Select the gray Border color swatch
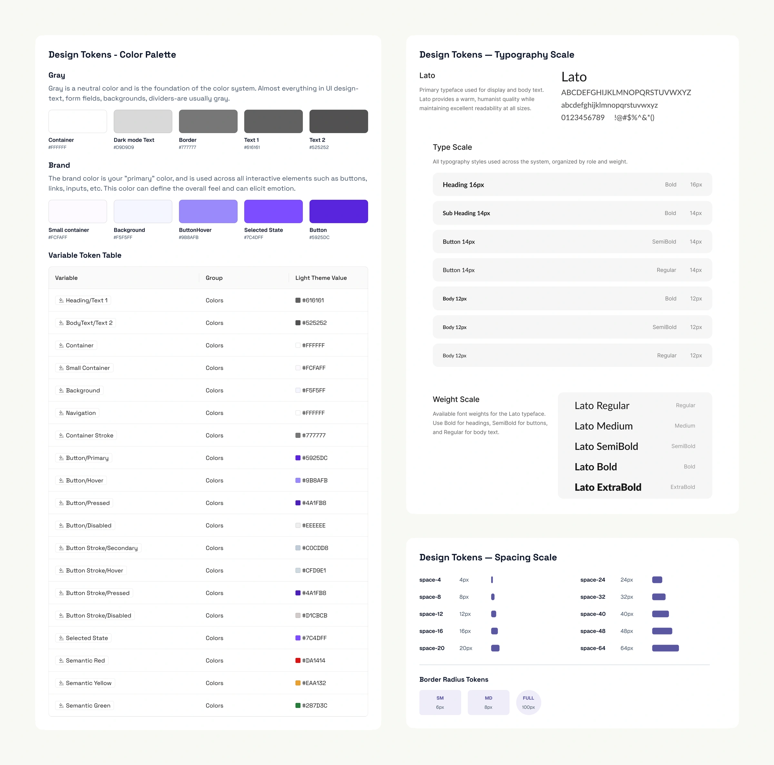774x765 pixels. point(208,121)
